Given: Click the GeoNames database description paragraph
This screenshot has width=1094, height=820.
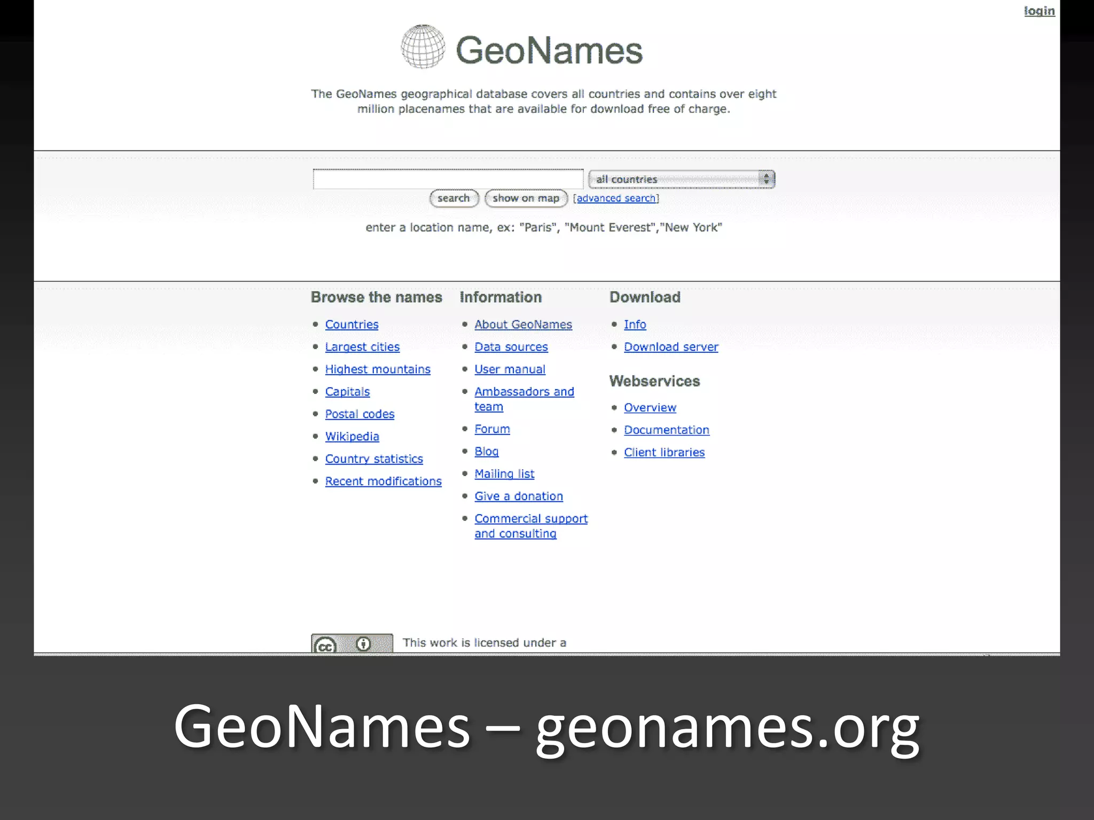Looking at the screenshot, I should [544, 101].
